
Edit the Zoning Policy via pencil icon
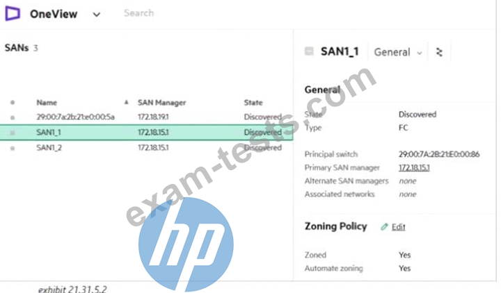tap(384, 226)
